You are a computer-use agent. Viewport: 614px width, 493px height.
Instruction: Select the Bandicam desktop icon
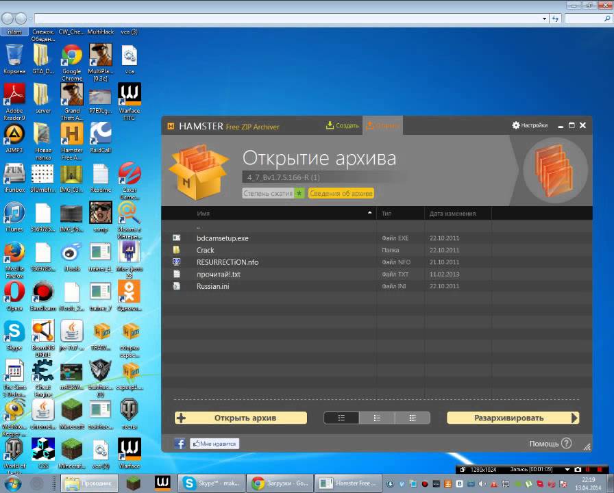click(43, 296)
